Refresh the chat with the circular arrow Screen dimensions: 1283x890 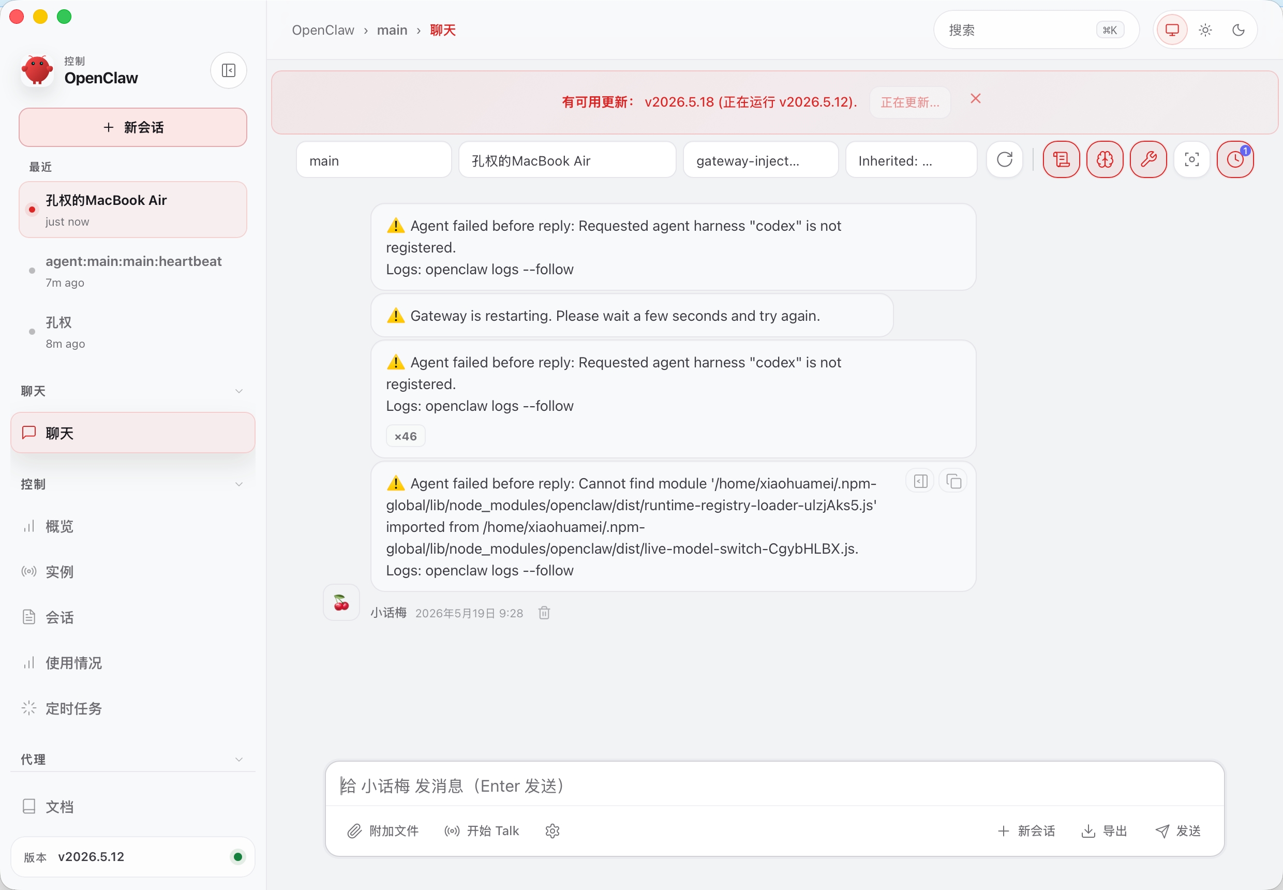click(1005, 159)
